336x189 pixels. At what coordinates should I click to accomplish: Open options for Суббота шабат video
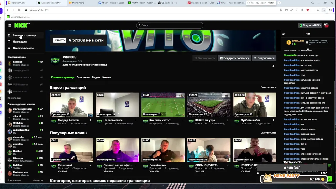pos(273,120)
